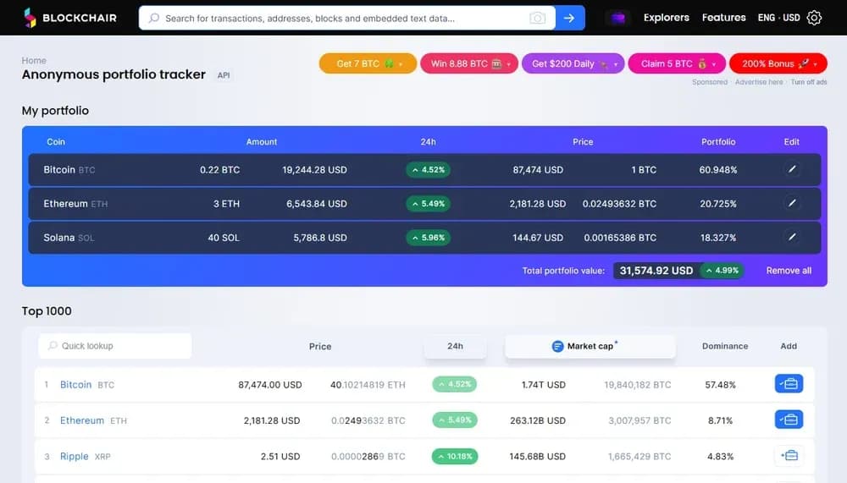Click the purple icon beside Explorers
This screenshot has width=847, height=483.
click(x=618, y=18)
